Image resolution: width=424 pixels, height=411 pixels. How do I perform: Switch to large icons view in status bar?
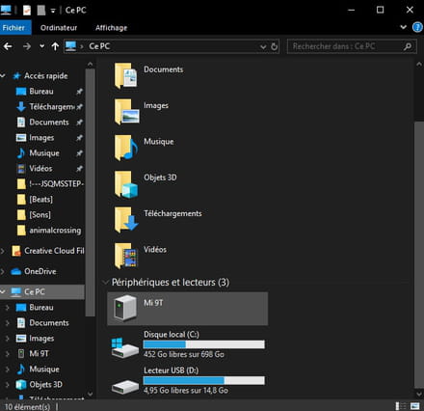tap(415, 406)
